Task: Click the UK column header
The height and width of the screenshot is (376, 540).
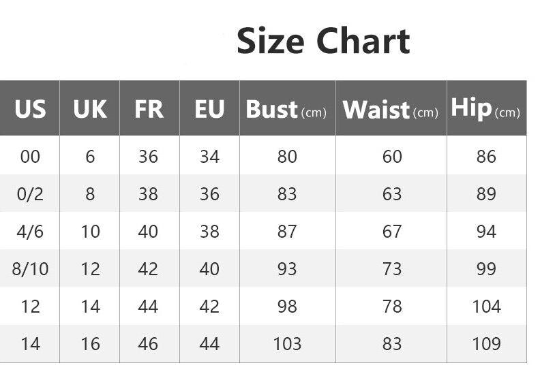Action: pos(90,109)
